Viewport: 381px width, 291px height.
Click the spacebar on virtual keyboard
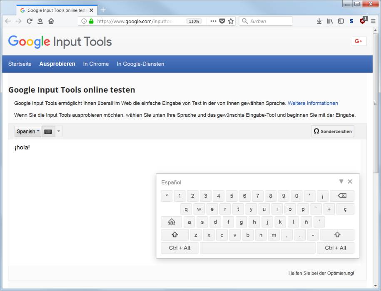click(258, 248)
